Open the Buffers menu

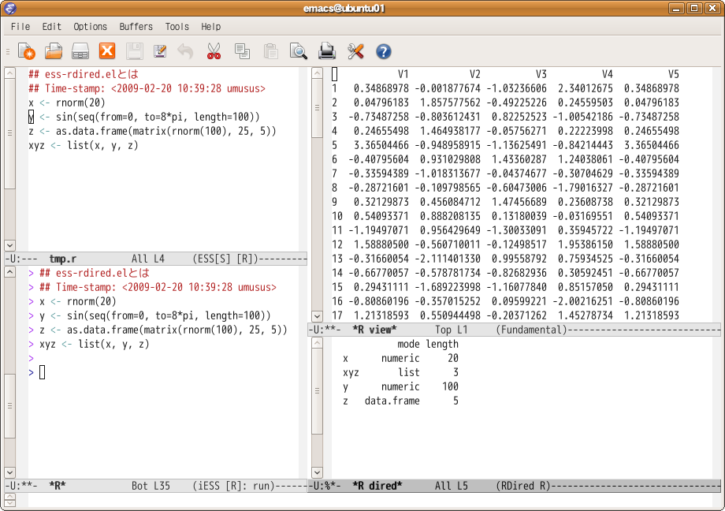pyautogui.click(x=136, y=27)
